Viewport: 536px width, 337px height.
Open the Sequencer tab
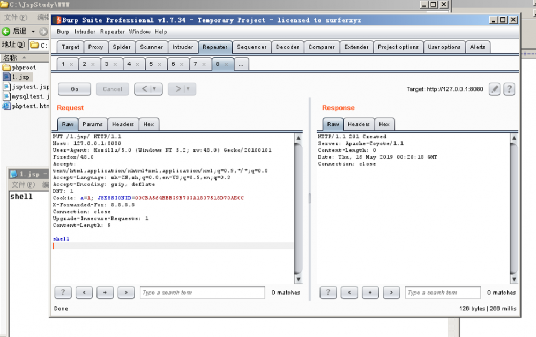[251, 47]
